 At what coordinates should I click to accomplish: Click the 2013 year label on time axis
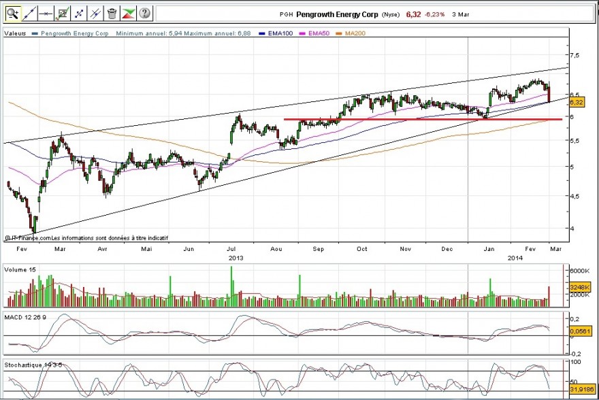pyautogui.click(x=236, y=258)
